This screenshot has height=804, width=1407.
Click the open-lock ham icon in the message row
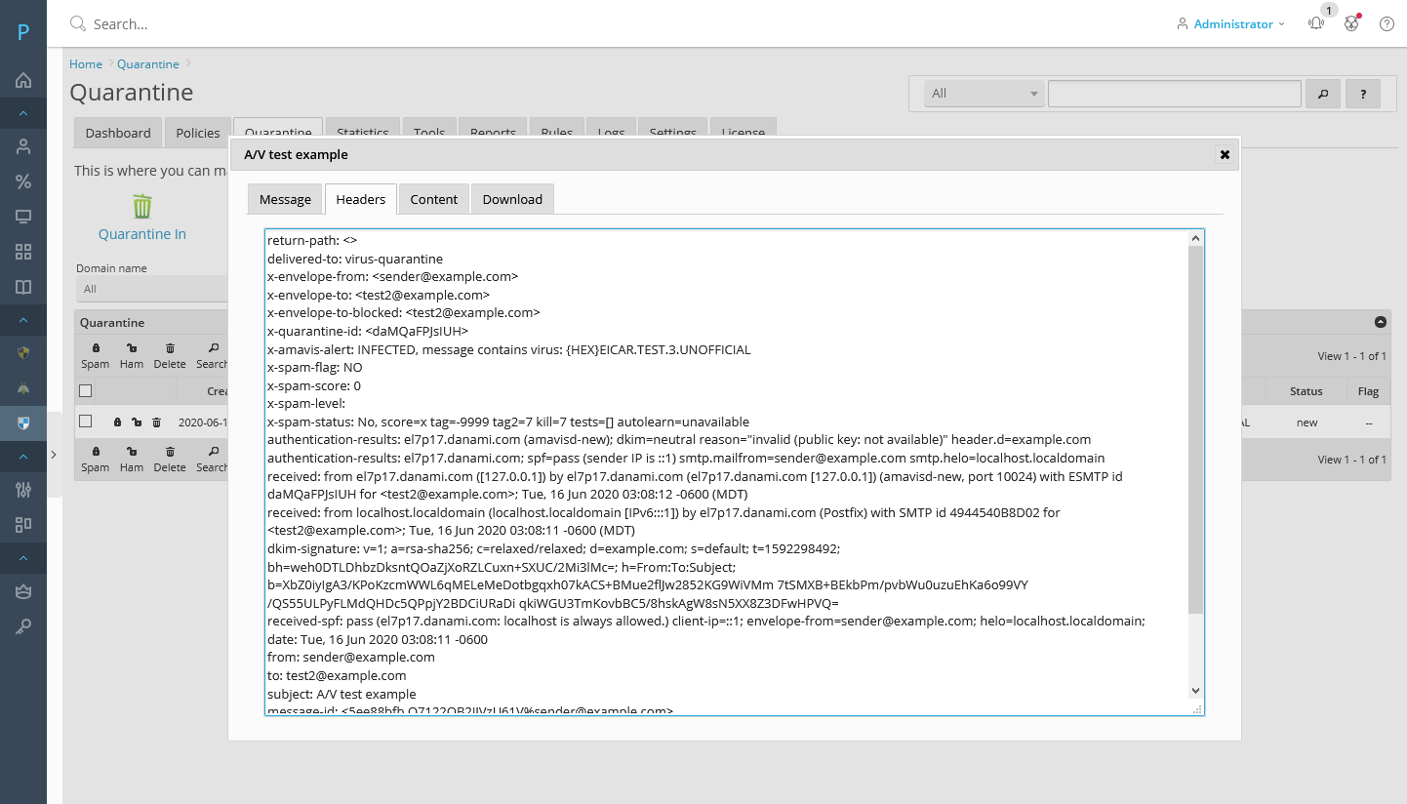tap(137, 422)
